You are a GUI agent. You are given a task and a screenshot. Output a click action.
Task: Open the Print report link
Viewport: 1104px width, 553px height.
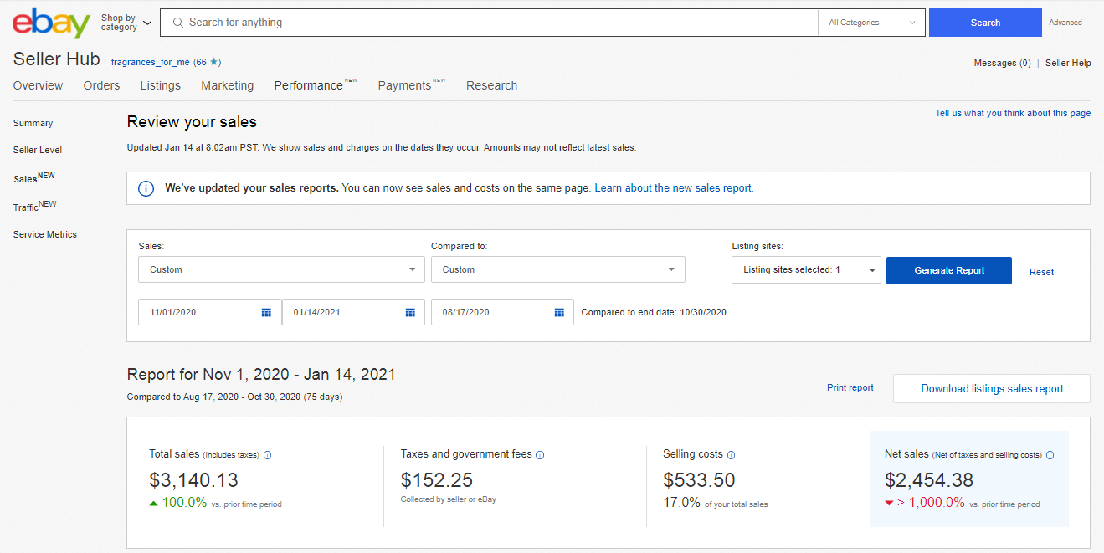850,388
